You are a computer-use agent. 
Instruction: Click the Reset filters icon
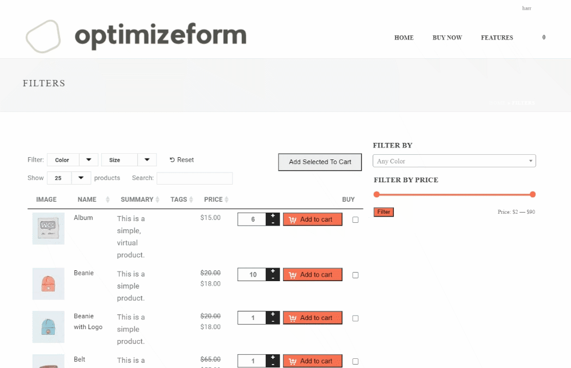coord(173,160)
